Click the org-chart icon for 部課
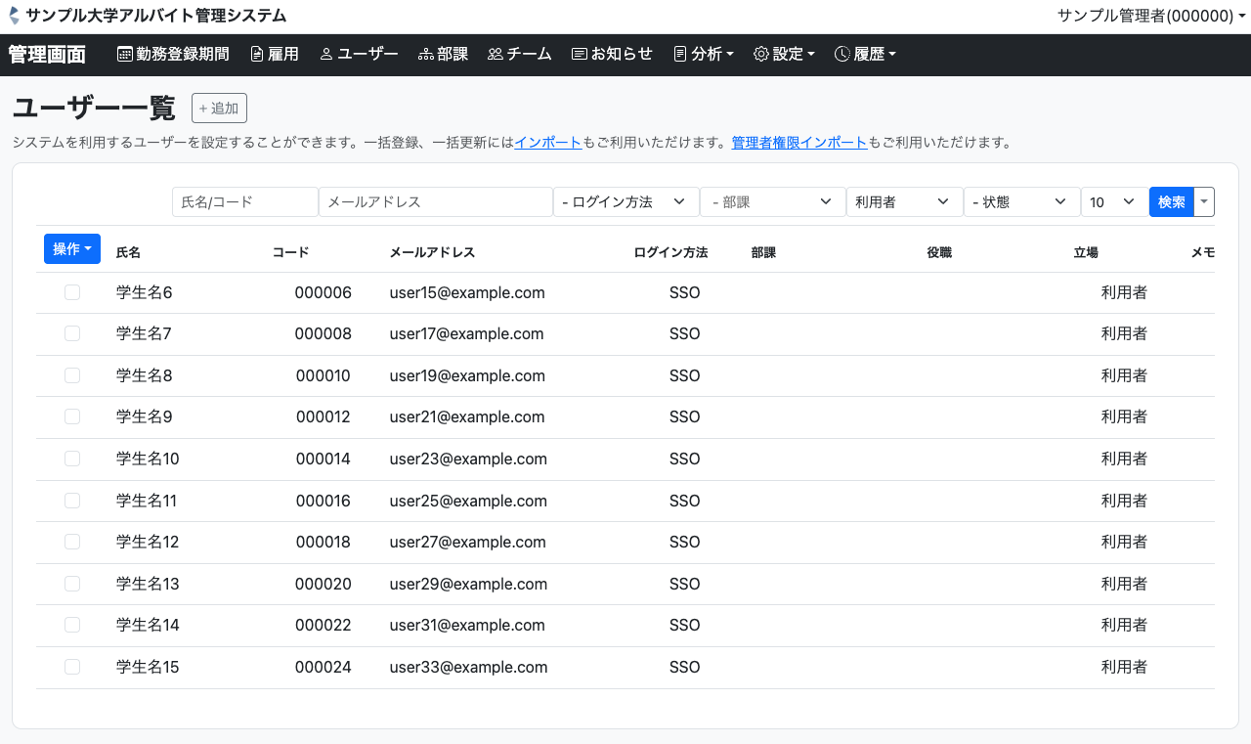1251x744 pixels. coord(425,55)
